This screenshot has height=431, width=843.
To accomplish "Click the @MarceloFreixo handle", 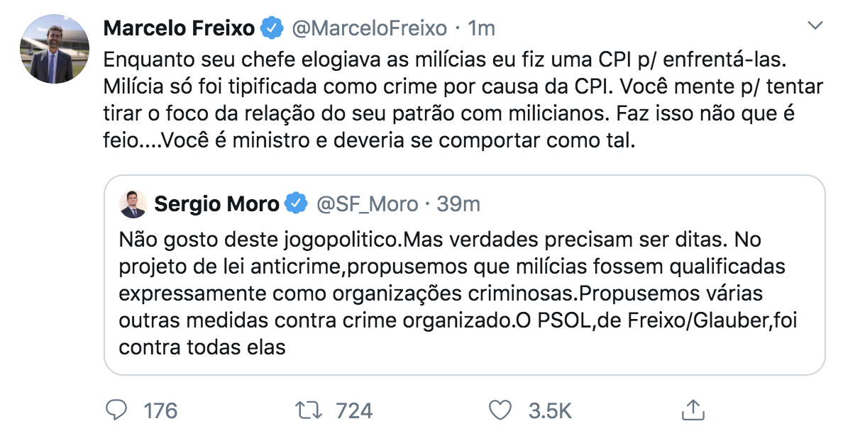I will tap(370, 29).
